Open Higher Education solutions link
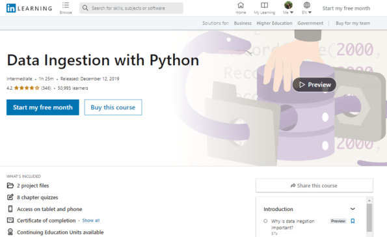The image size is (387, 237). coord(274,23)
